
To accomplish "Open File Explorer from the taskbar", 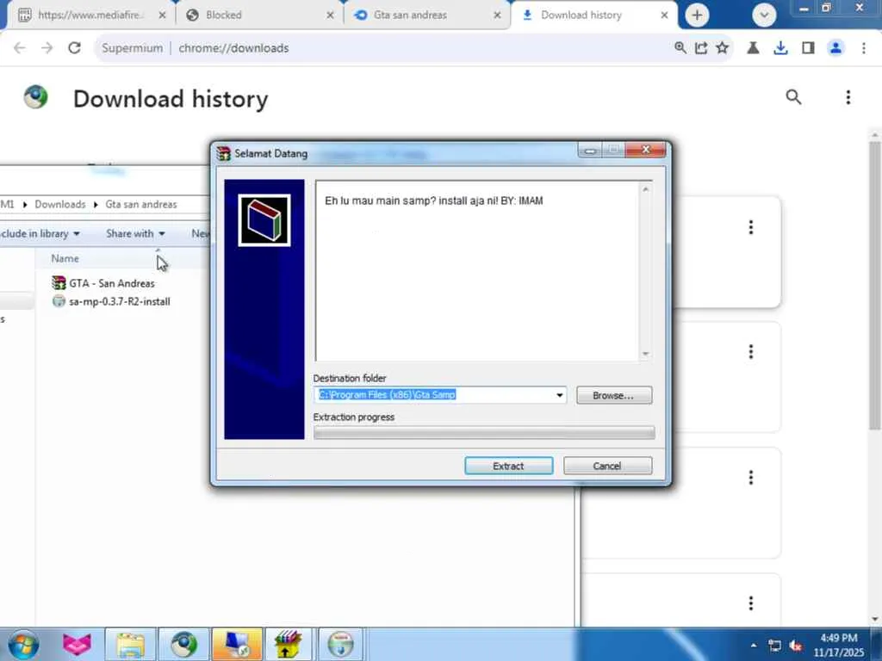I will (x=131, y=645).
